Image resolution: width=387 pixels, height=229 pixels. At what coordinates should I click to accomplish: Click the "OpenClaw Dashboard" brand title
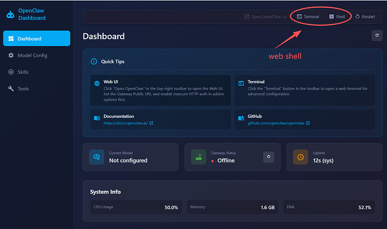tap(31, 15)
